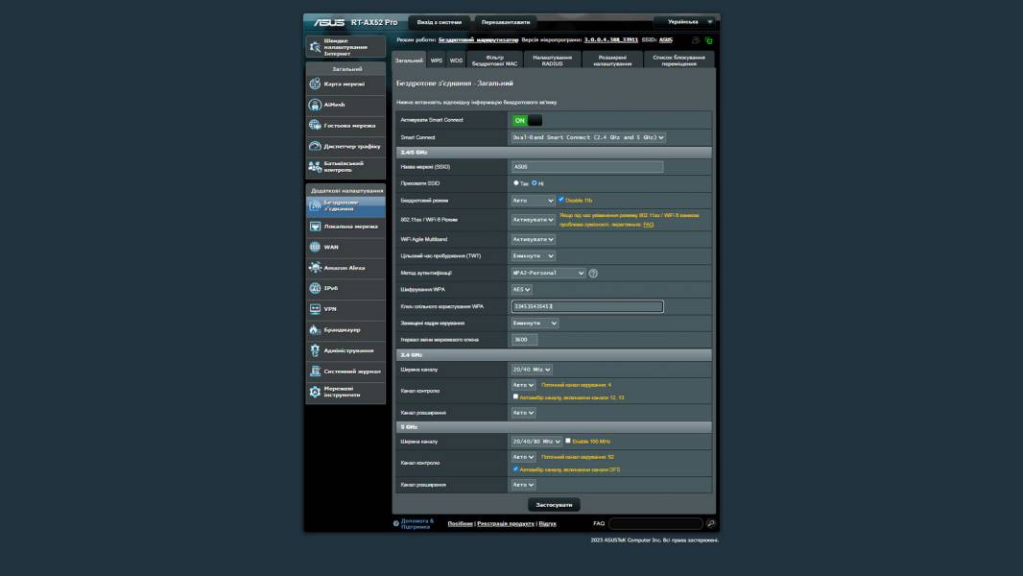Click the IPv6 sidebar icon

315,288
